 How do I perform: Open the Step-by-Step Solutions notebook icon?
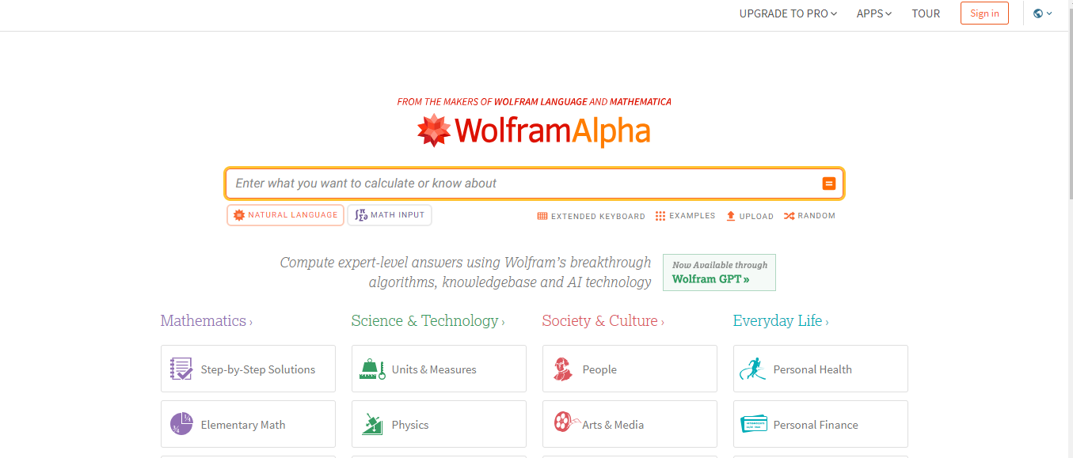(x=181, y=369)
